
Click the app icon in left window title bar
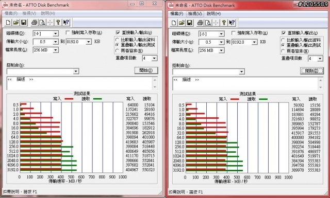[5, 5]
